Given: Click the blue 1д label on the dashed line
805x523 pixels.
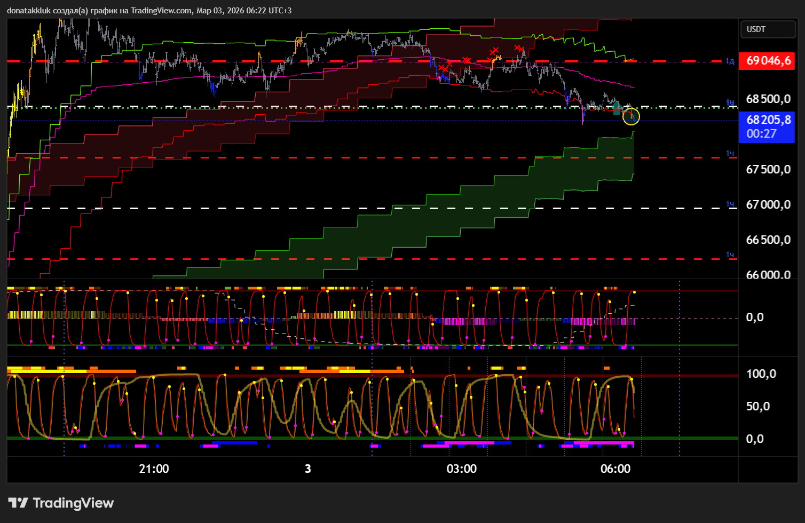Looking at the screenshot, I should pos(730,61).
